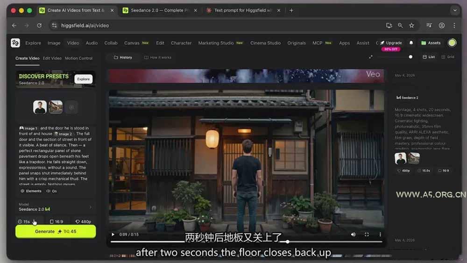Open the green user avatar
The width and height of the screenshot is (467, 263).
coord(452,43)
